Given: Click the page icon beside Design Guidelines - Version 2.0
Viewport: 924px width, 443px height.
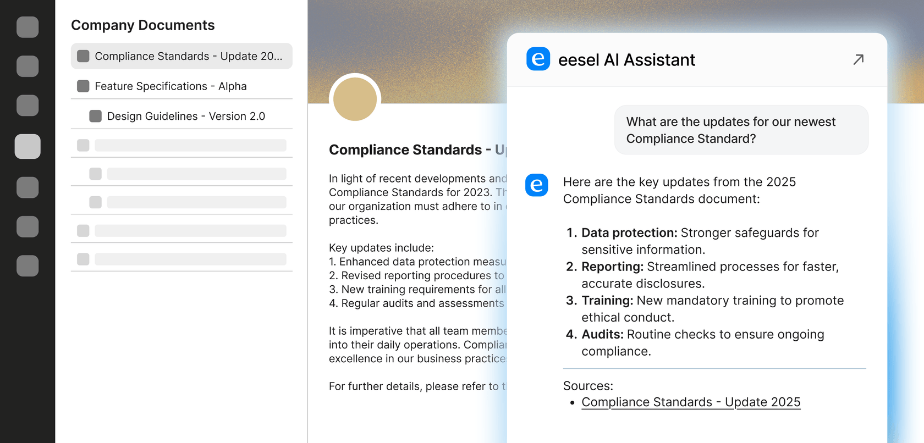Looking at the screenshot, I should click(95, 116).
